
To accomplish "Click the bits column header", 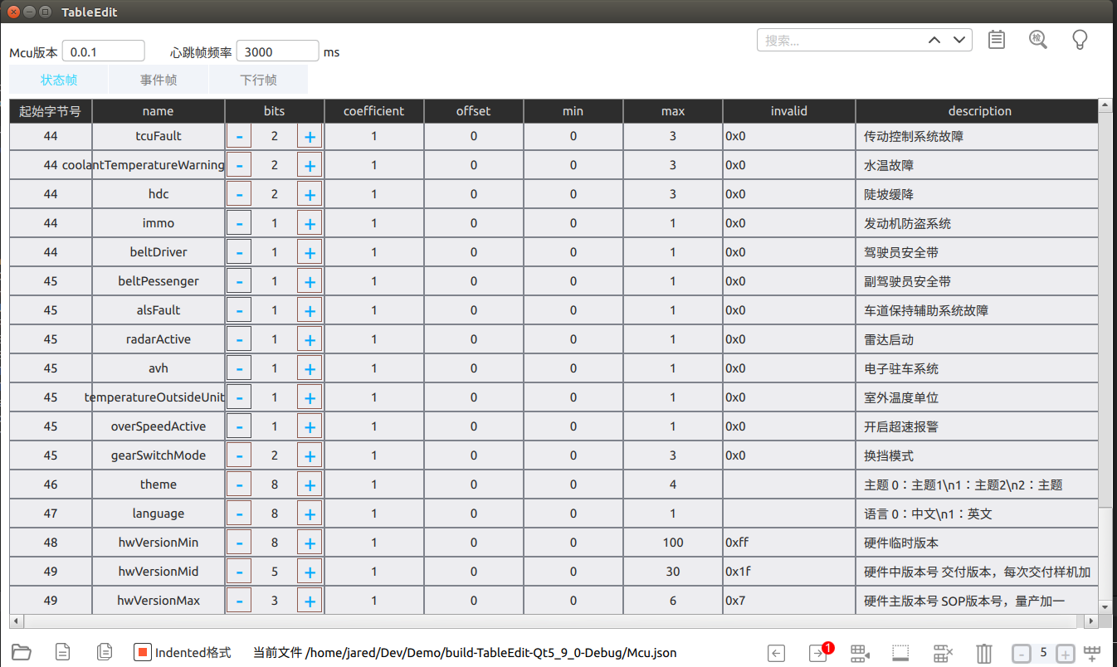I will coord(275,110).
